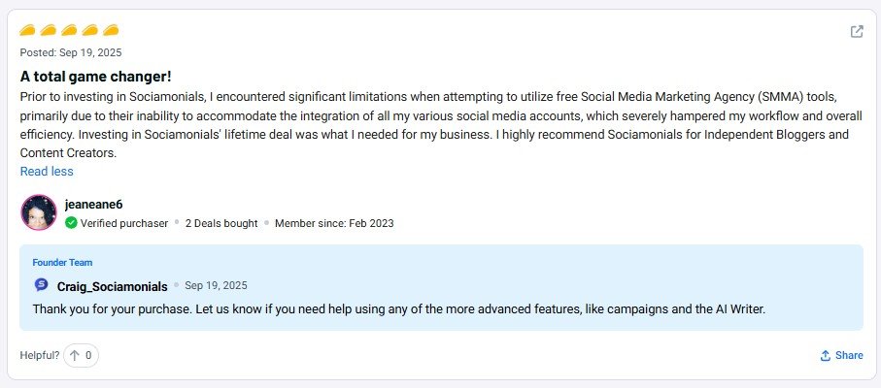Viewport: 881px width, 388px height.
Task: Click the 'Member since: Feb 2023' text
Action: [334, 223]
